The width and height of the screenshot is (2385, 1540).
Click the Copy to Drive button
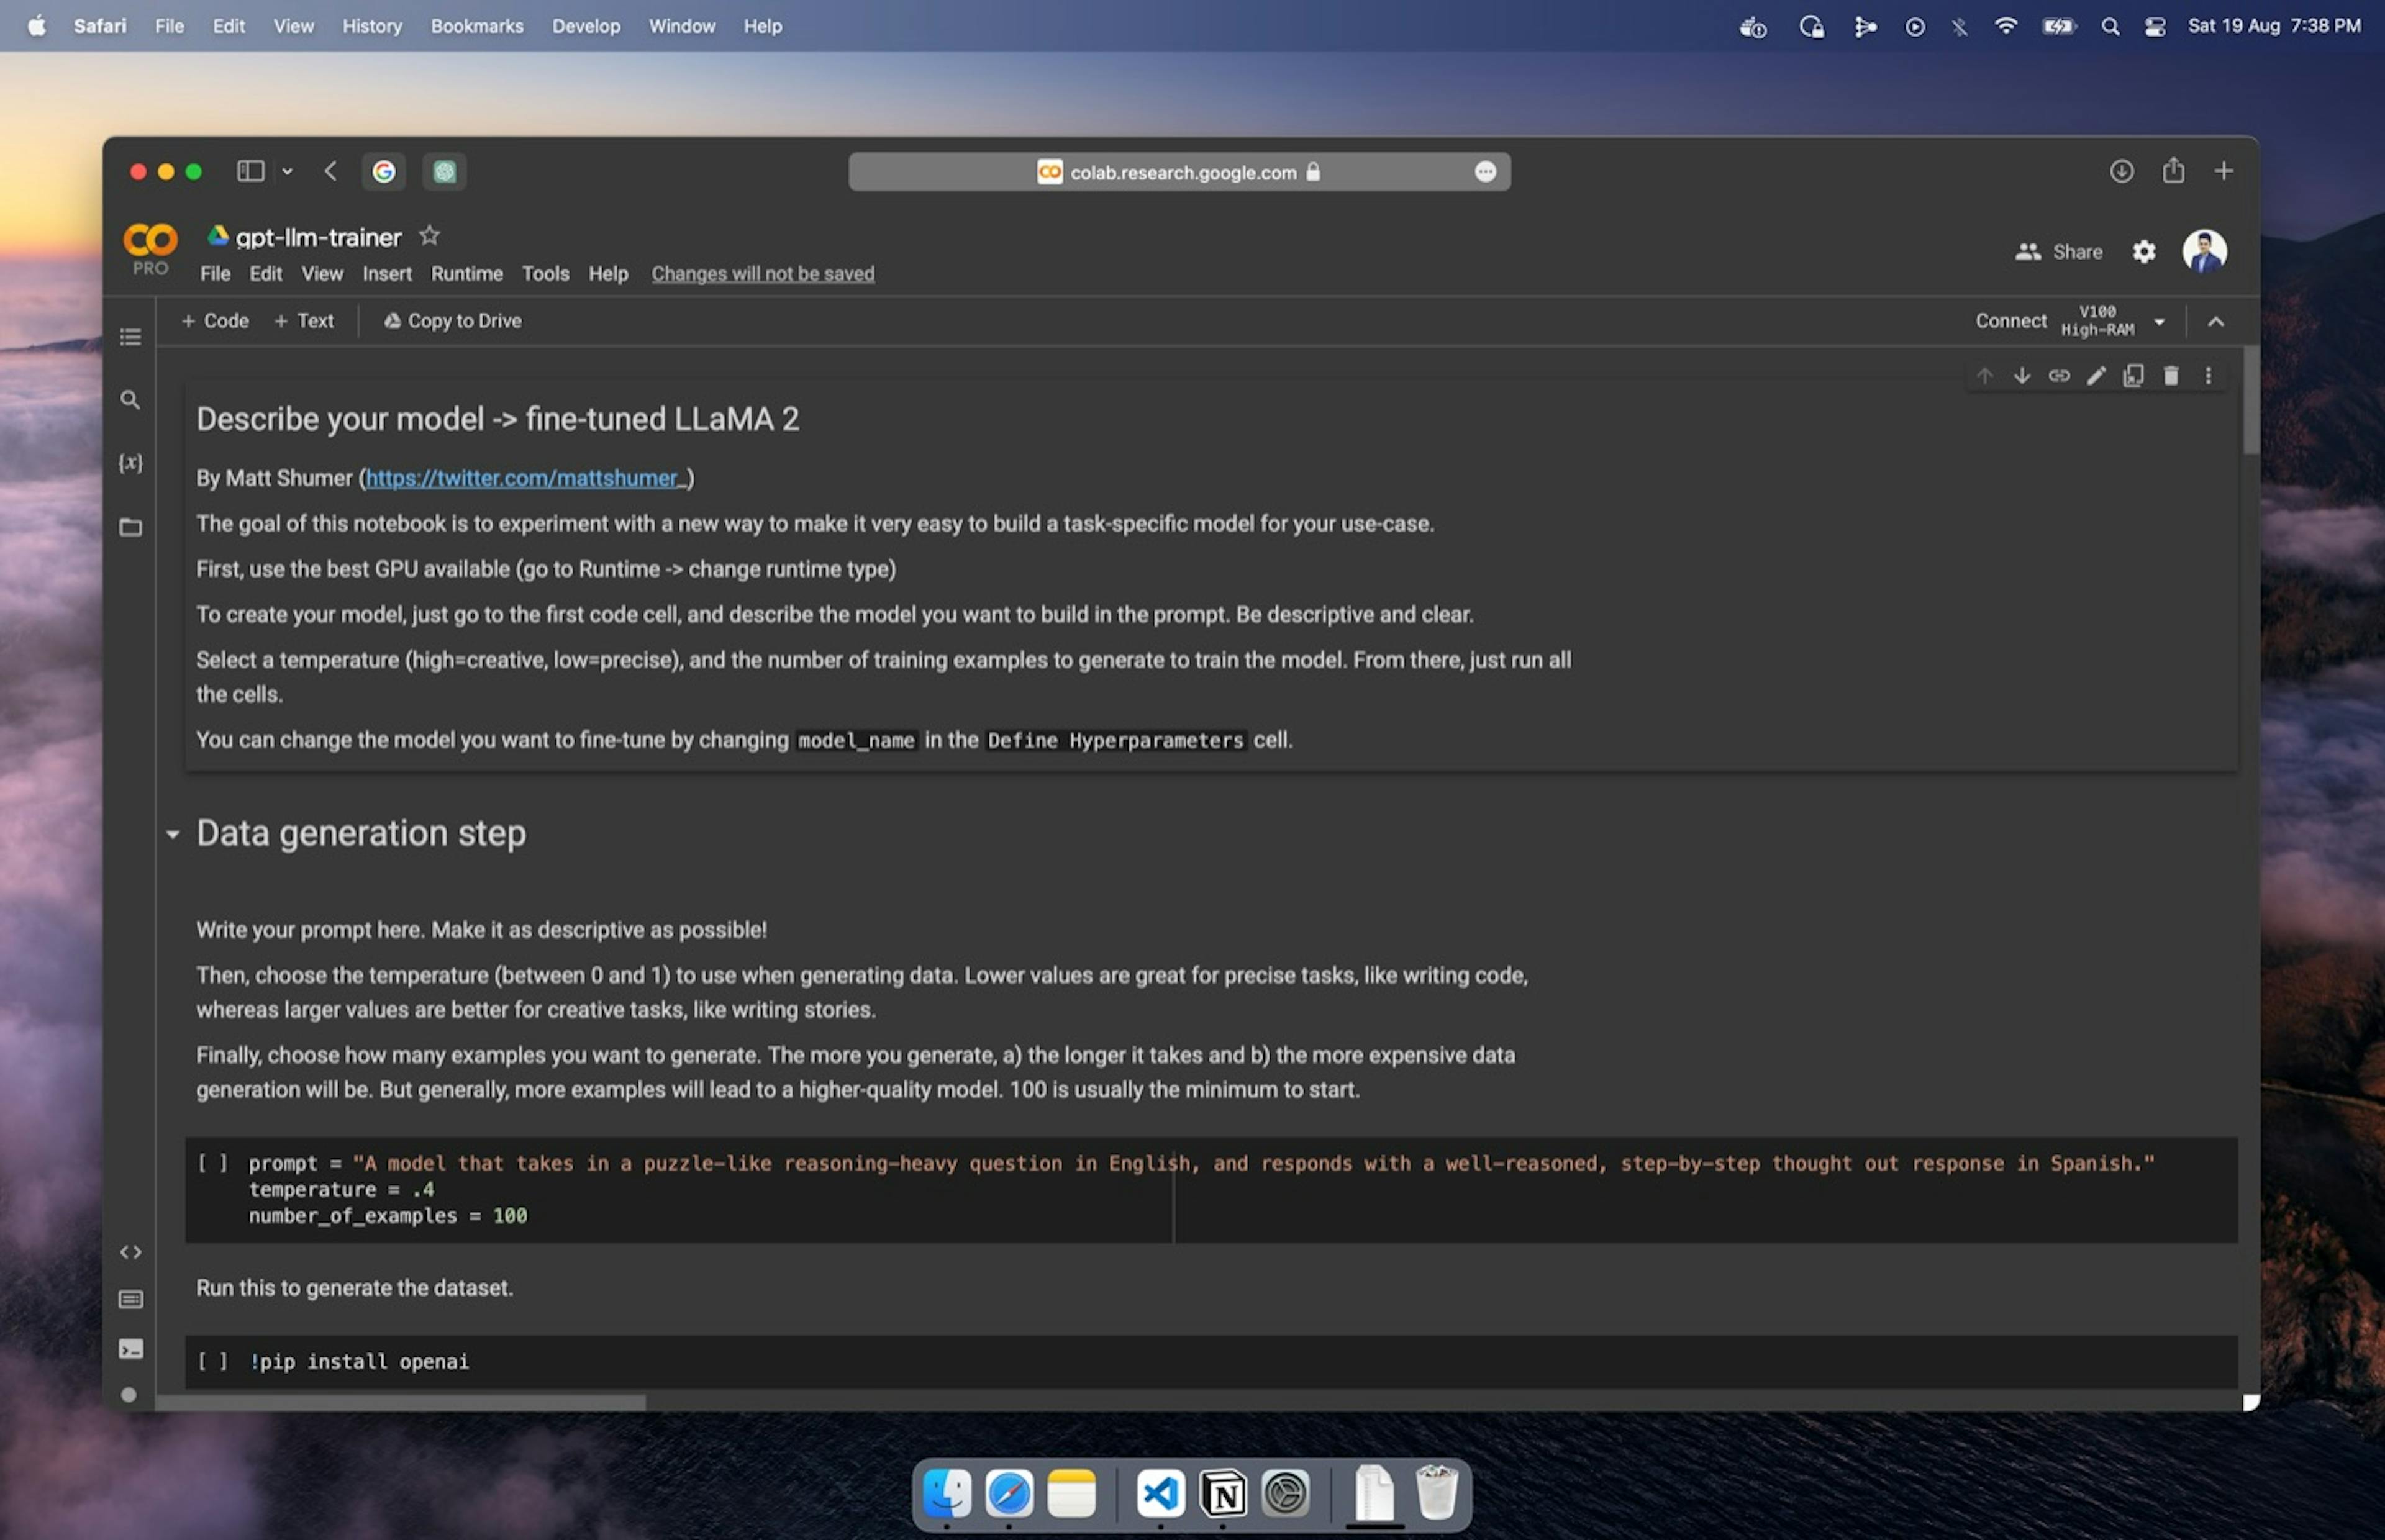pyautogui.click(x=452, y=321)
